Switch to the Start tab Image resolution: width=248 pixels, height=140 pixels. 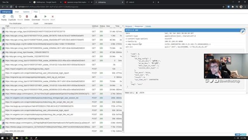pos(17,12)
